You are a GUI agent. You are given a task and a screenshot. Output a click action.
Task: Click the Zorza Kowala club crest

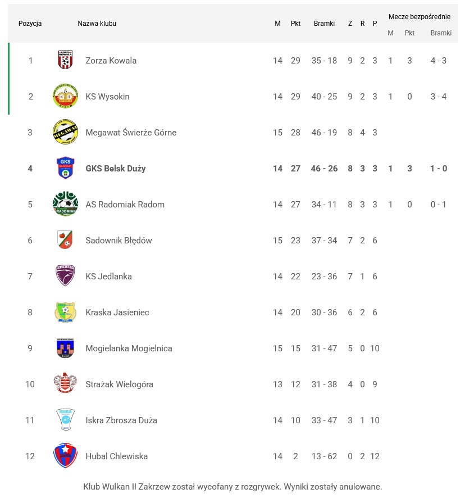point(66,60)
